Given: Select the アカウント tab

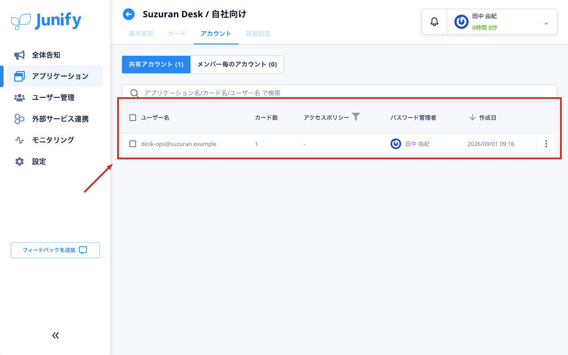Looking at the screenshot, I should 216,34.
